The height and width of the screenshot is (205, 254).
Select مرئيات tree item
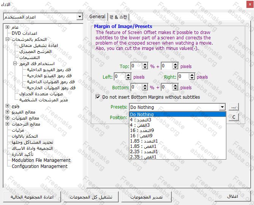click(18, 130)
